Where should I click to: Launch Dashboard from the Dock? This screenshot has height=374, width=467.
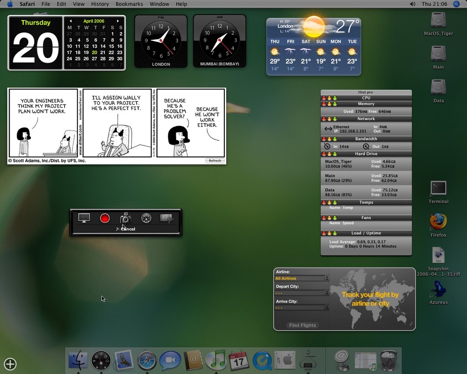click(101, 361)
